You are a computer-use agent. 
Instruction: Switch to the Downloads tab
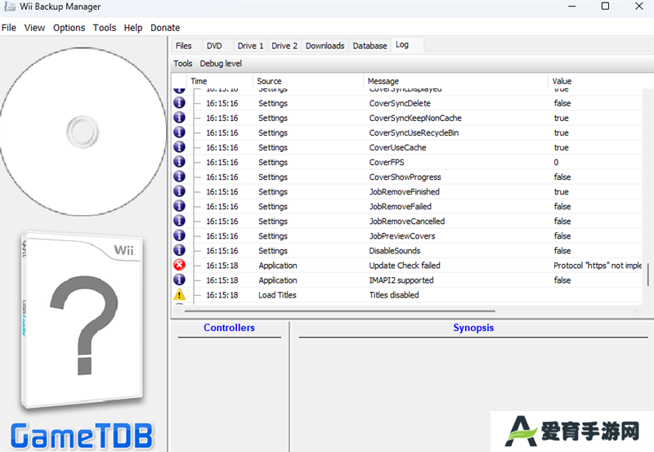coord(325,46)
